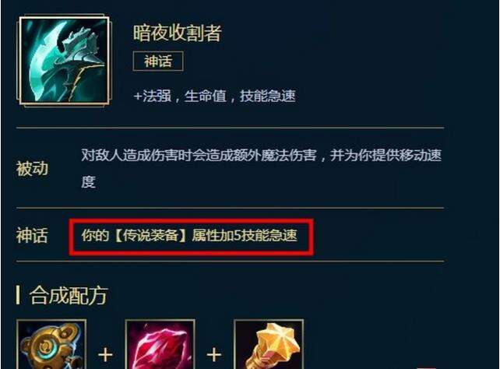Select the golden Blasting Wand recipe icon
Viewport: 500px width, 369px height.
269,344
